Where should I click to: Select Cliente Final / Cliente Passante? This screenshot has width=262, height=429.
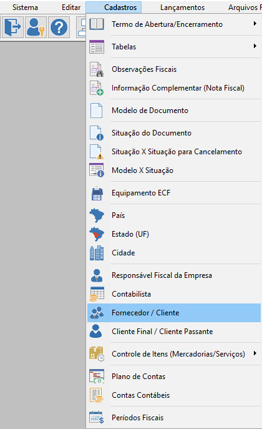tap(174, 332)
